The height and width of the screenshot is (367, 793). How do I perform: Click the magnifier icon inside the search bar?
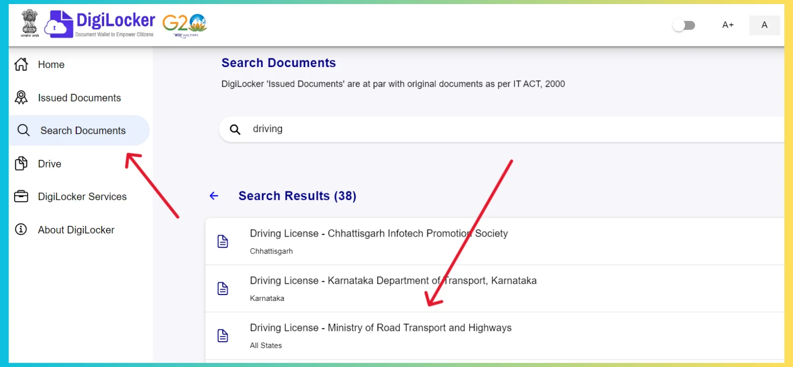pos(235,129)
